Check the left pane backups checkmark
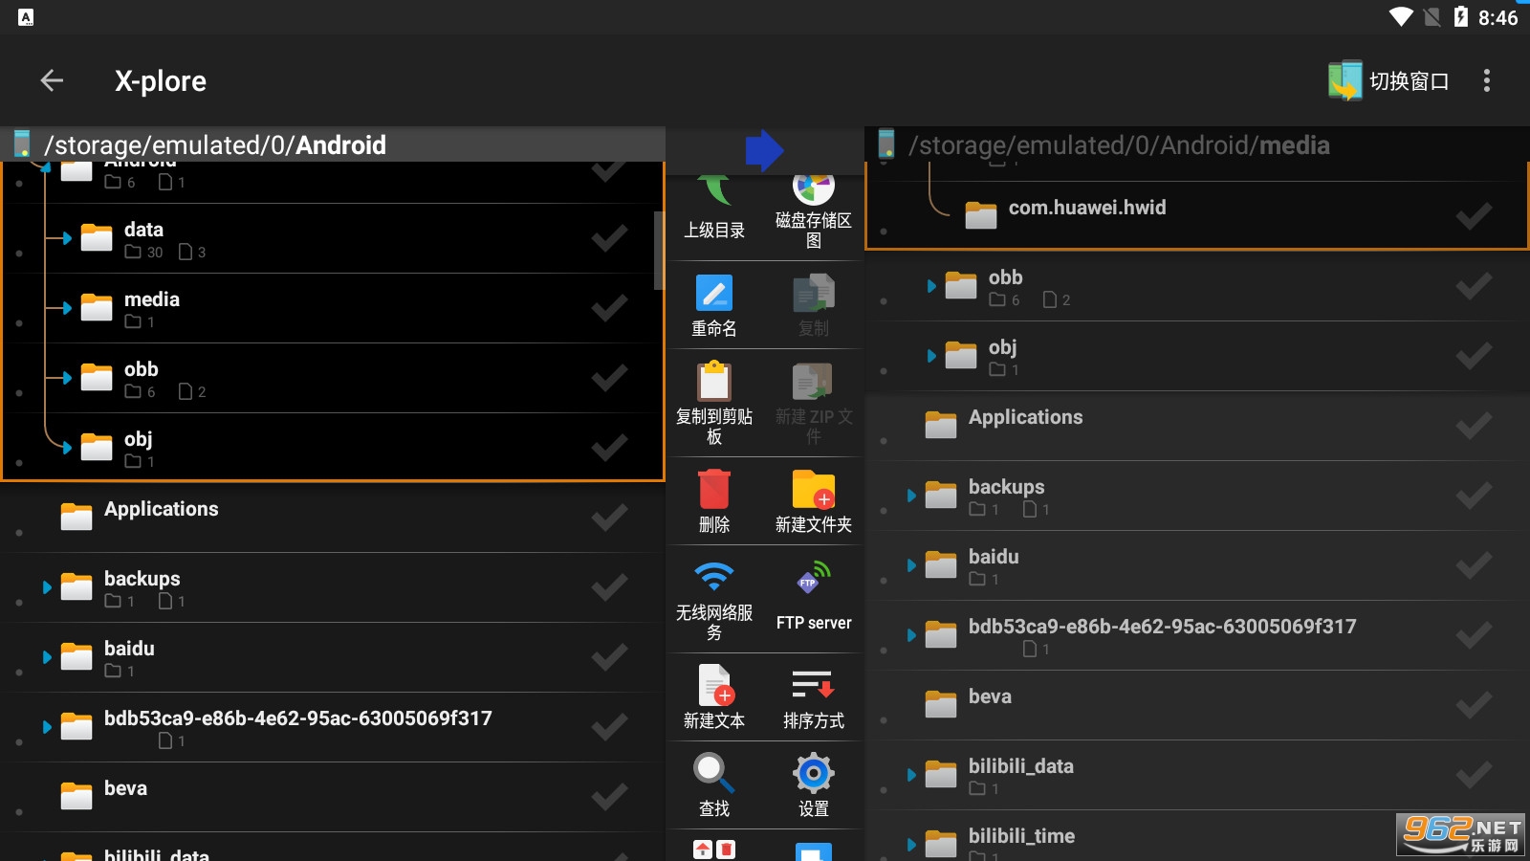This screenshot has width=1530, height=861. [x=609, y=587]
